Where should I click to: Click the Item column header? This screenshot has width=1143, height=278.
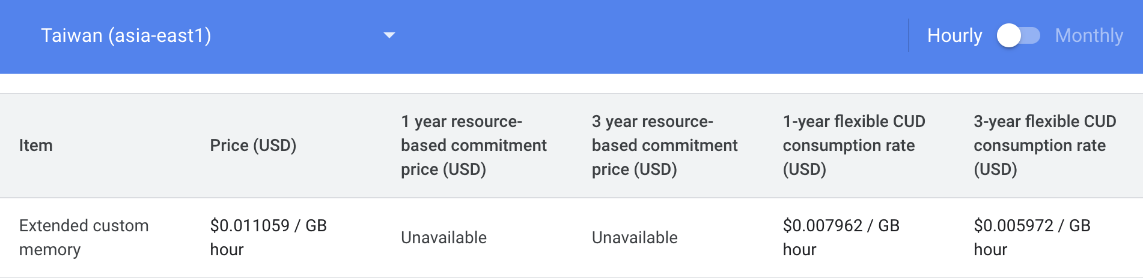pyautogui.click(x=36, y=146)
